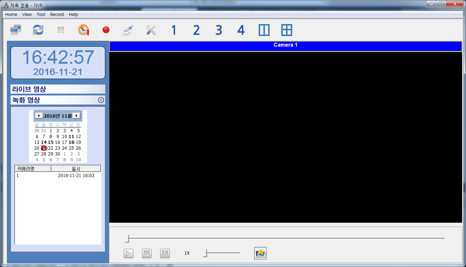Switch to camera channel 3
This screenshot has height=267, width=466.
pos(219,30)
